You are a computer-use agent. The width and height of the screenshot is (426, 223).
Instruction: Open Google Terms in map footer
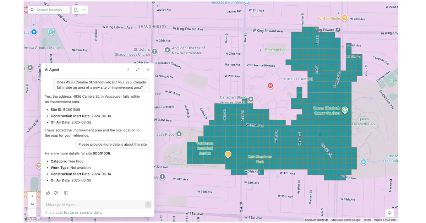tap(367, 220)
